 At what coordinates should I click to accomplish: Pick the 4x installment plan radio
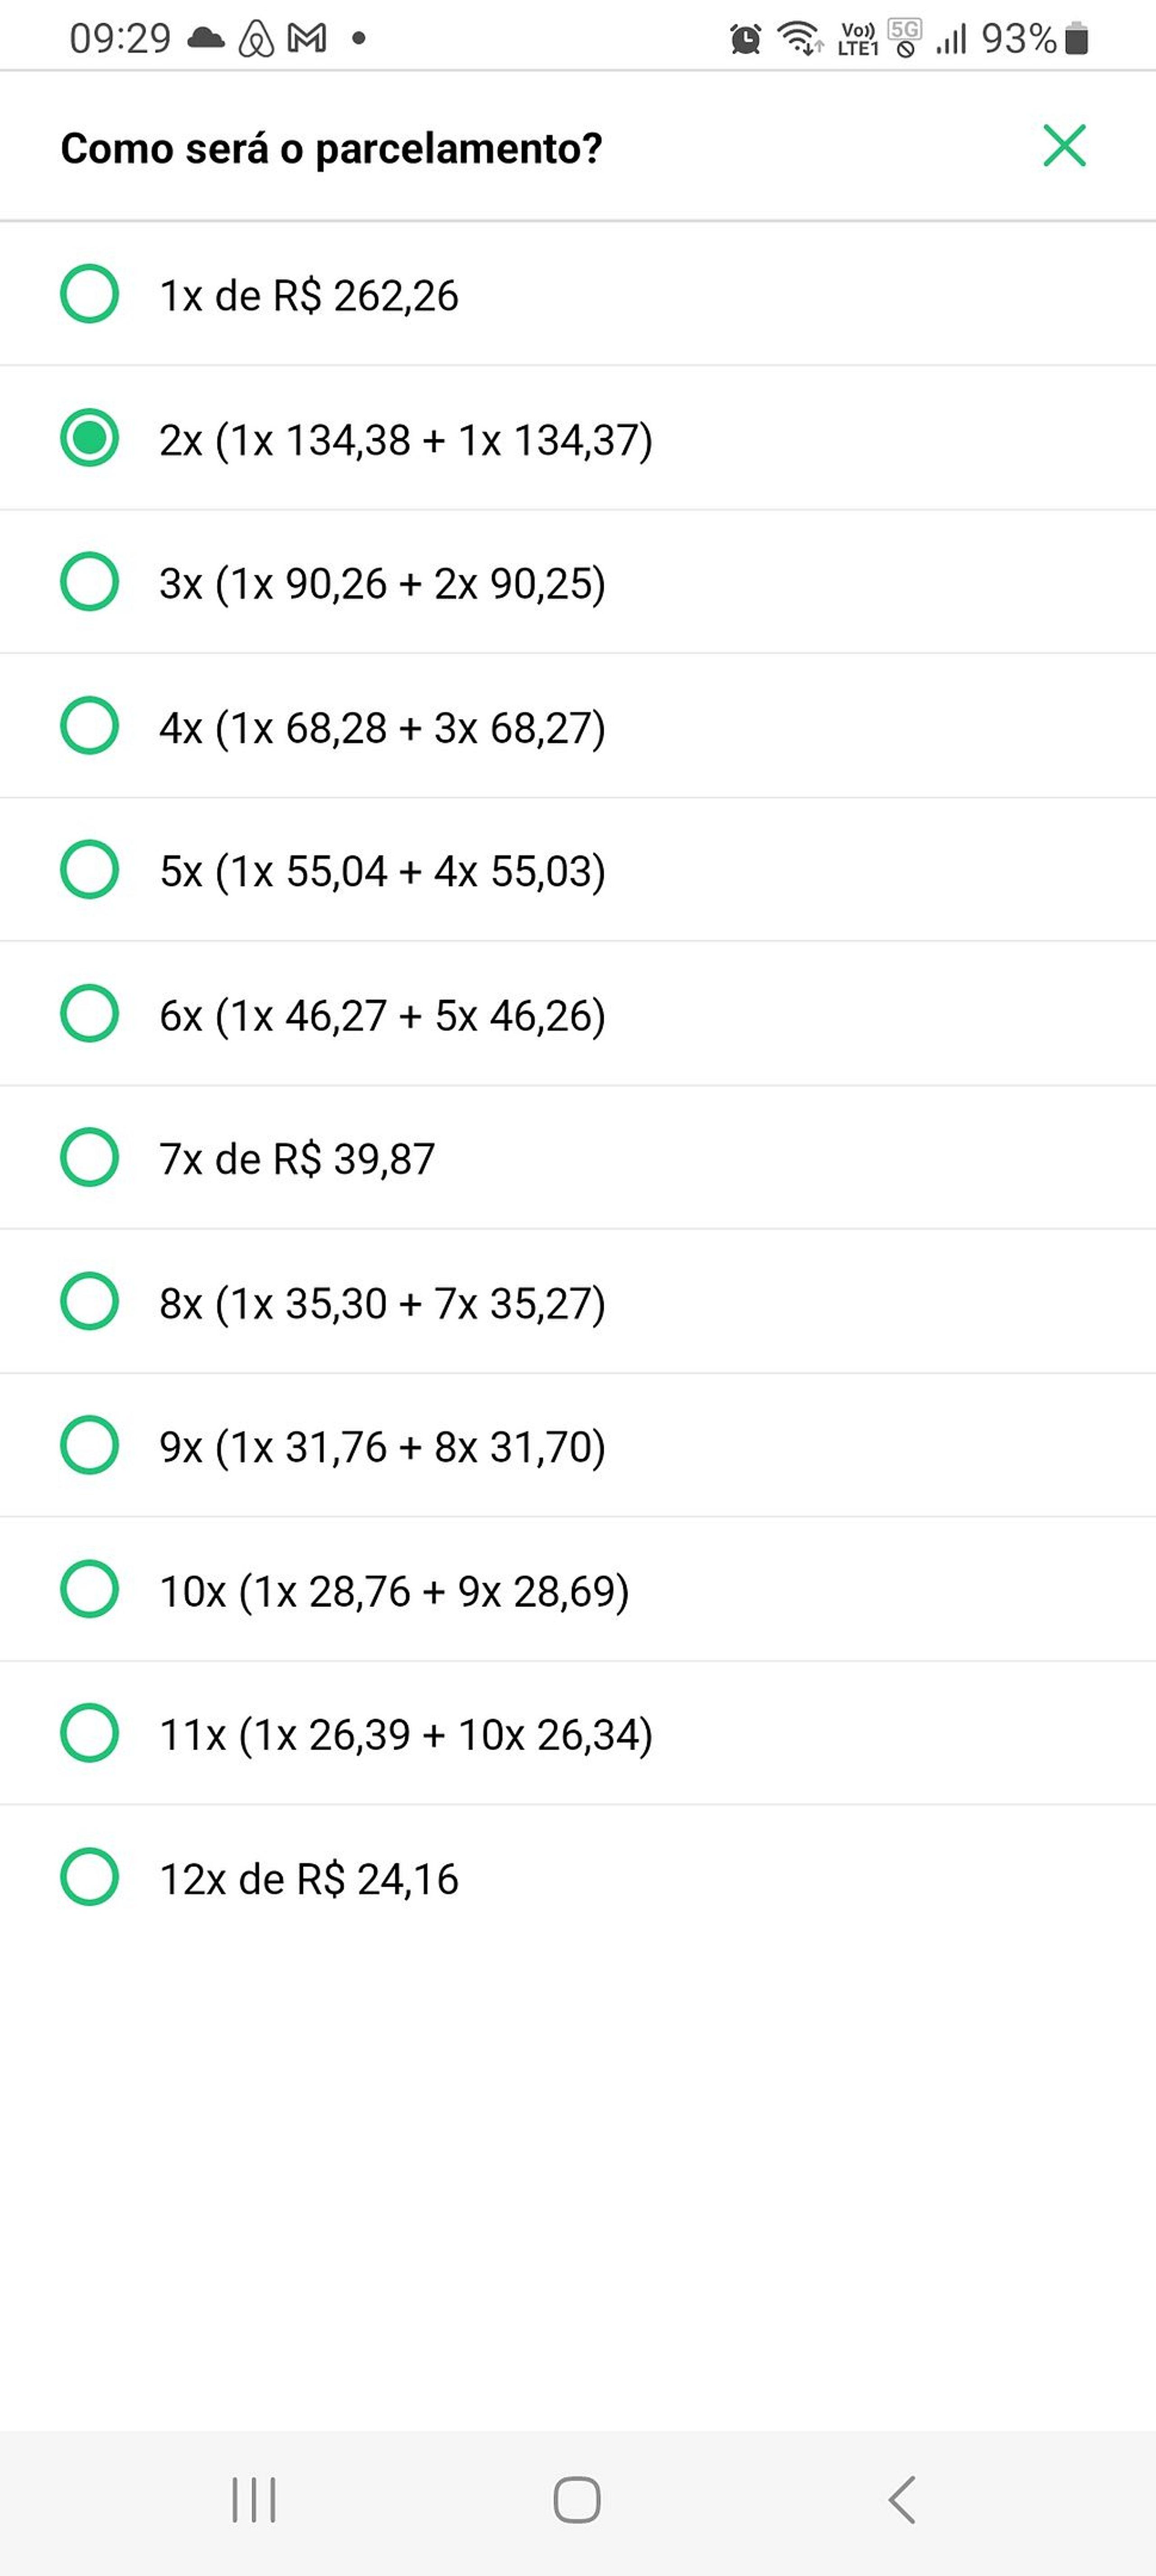click(89, 726)
